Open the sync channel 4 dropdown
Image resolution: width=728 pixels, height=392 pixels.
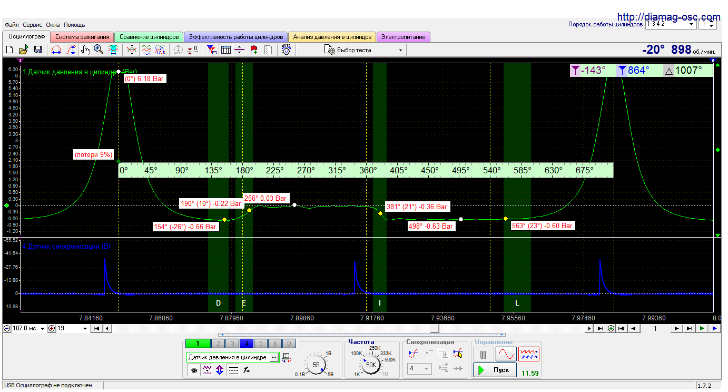coord(419,368)
